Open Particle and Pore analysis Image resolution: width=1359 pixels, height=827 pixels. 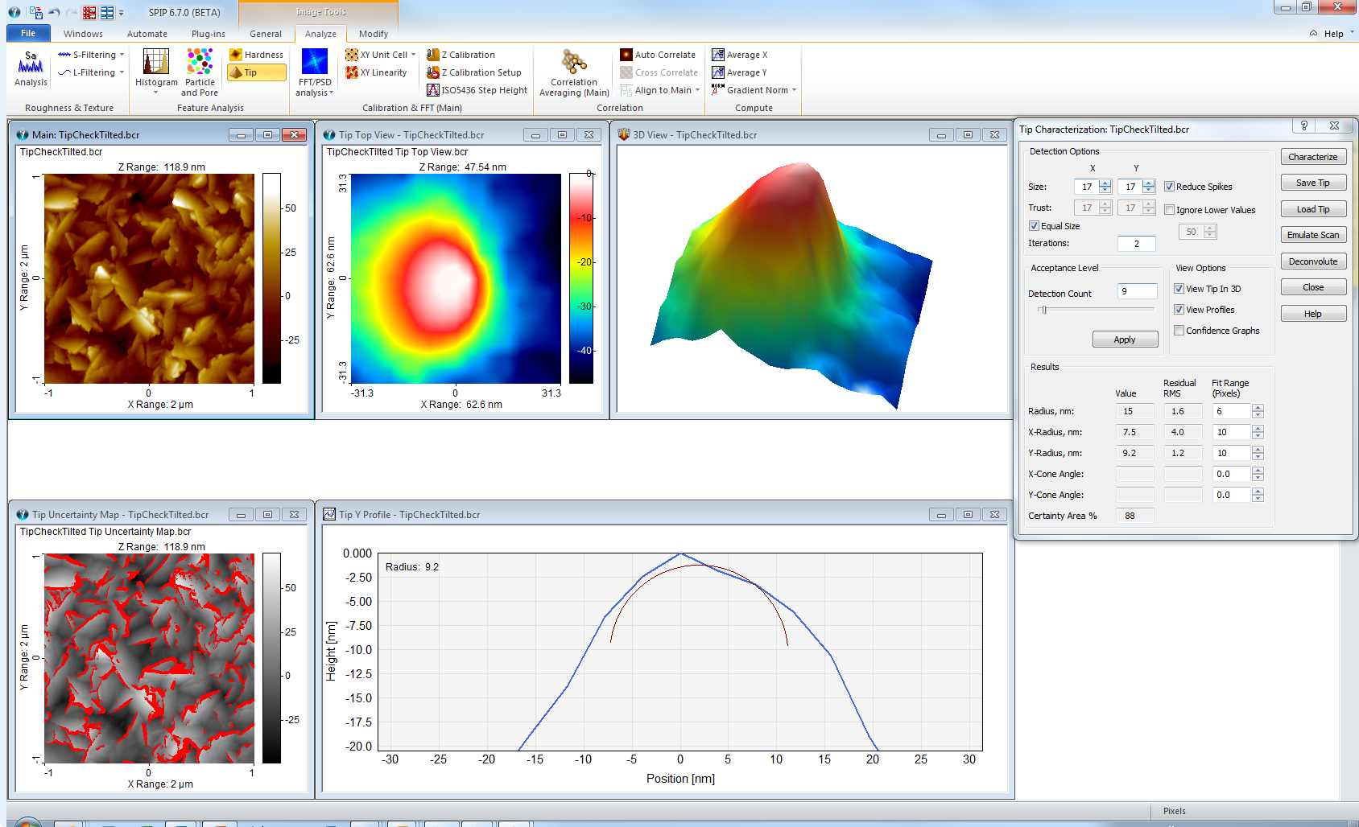(x=200, y=72)
